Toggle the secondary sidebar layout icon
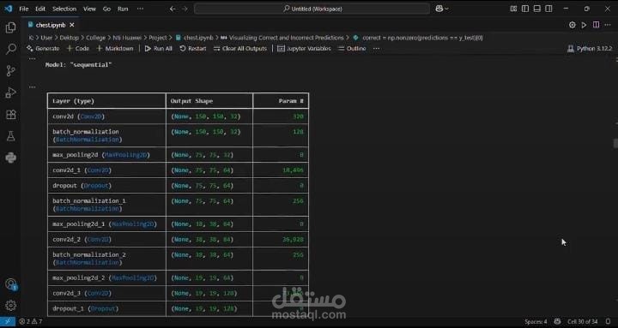 548,9
